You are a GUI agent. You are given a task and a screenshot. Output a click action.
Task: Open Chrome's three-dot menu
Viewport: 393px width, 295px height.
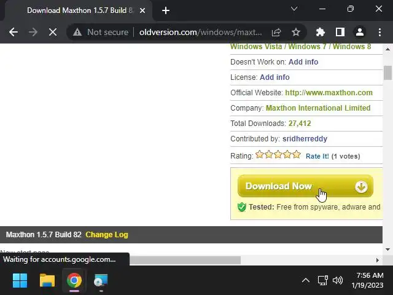tap(379, 32)
